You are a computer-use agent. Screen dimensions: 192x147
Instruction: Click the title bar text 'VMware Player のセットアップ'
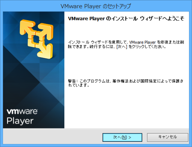coord(96,6)
